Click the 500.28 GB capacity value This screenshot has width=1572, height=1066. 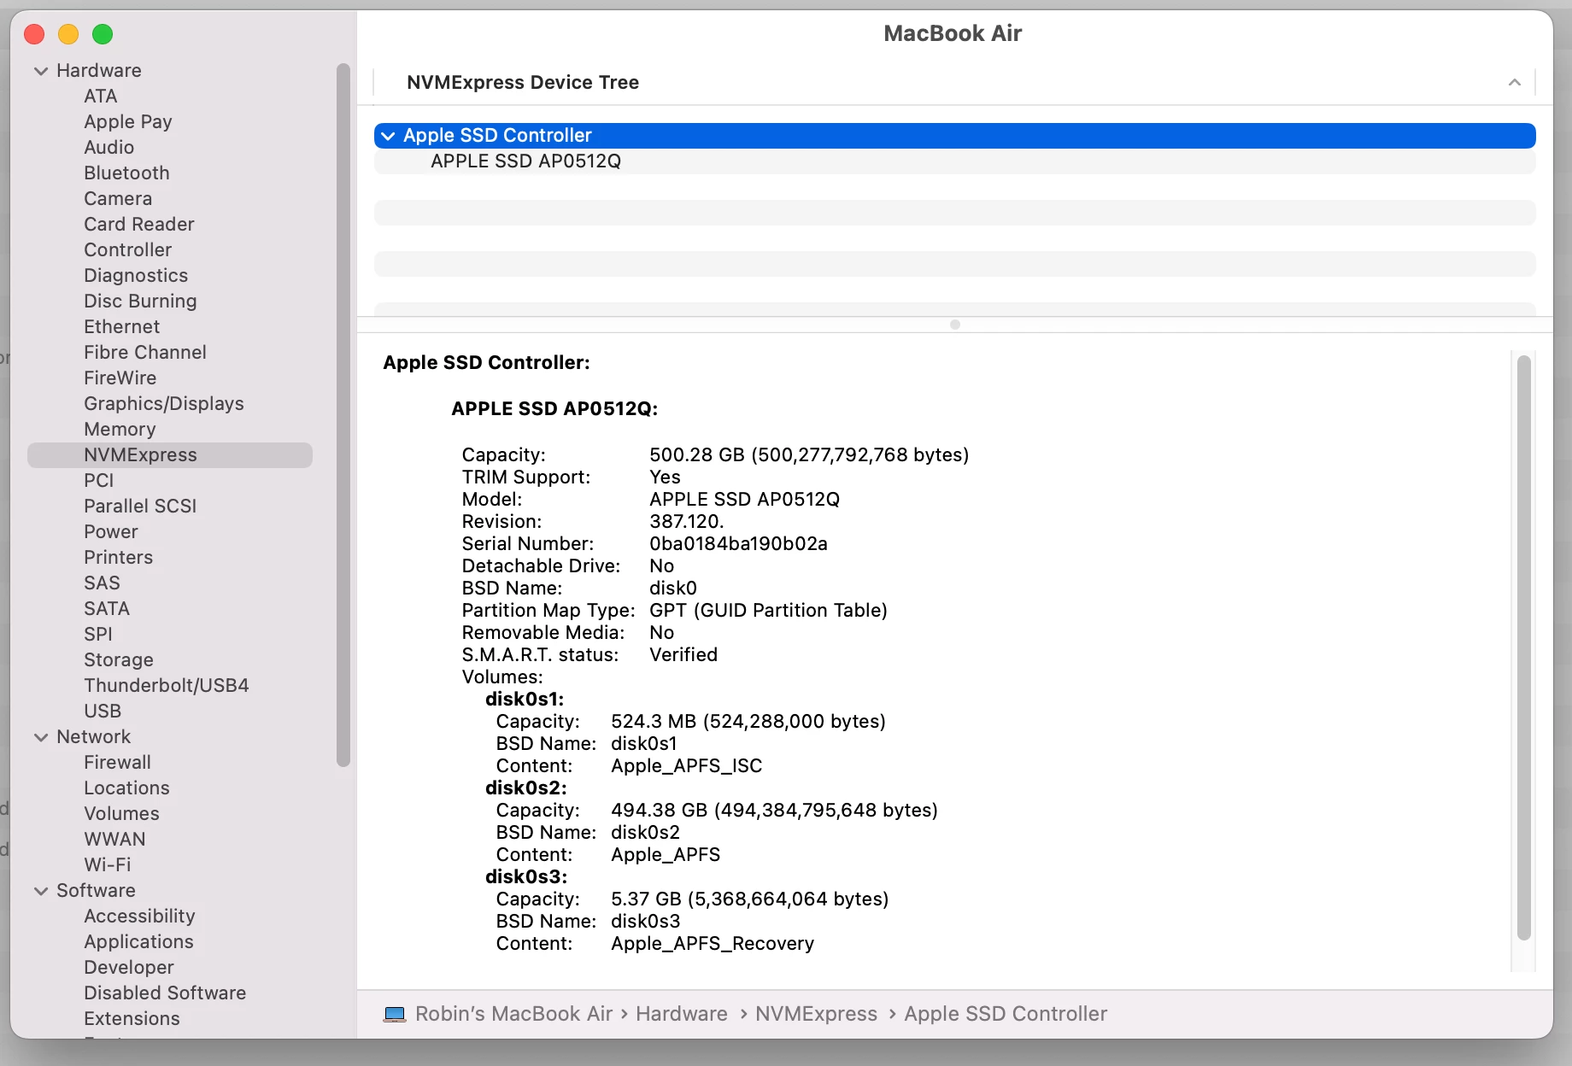[809, 455]
